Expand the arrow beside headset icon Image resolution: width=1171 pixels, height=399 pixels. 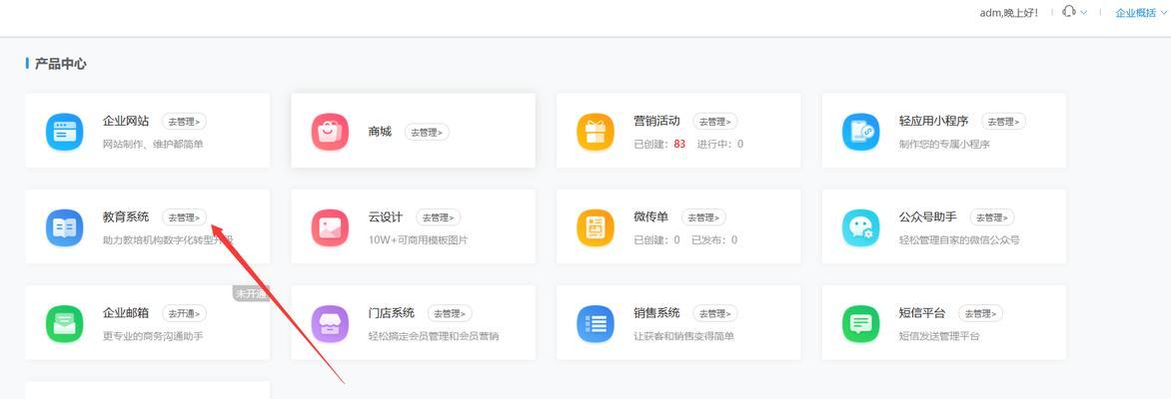(1084, 13)
